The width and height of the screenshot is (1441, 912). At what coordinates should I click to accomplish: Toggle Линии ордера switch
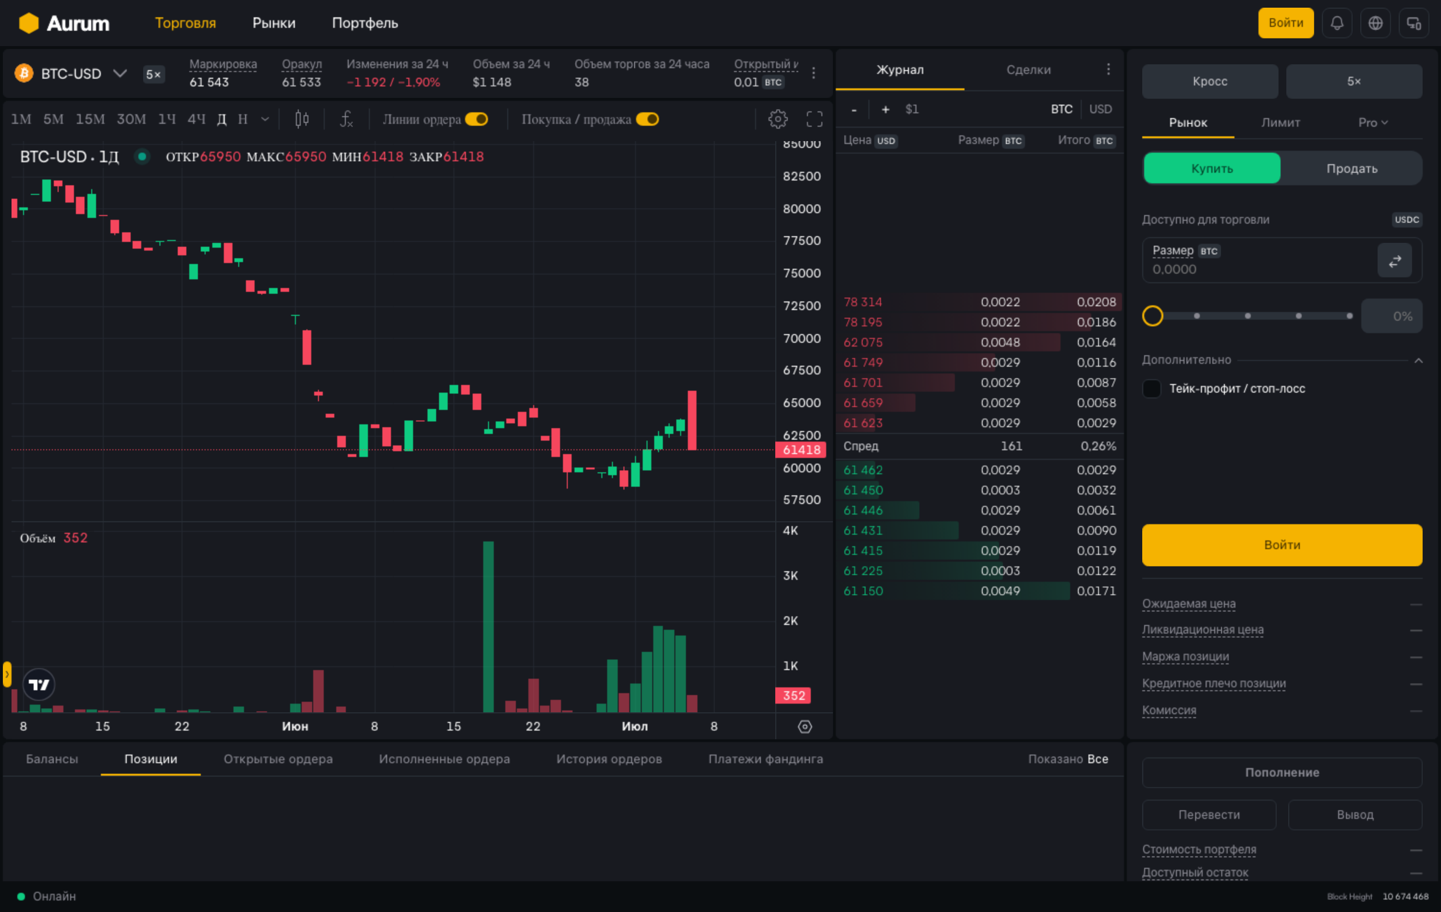[x=476, y=119]
